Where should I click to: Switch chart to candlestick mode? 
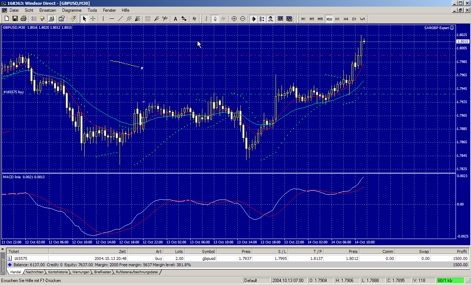coord(215,19)
